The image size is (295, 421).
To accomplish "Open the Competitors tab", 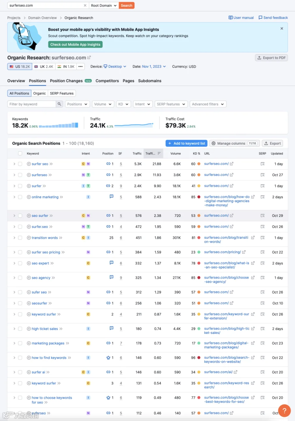I will pos(107,81).
